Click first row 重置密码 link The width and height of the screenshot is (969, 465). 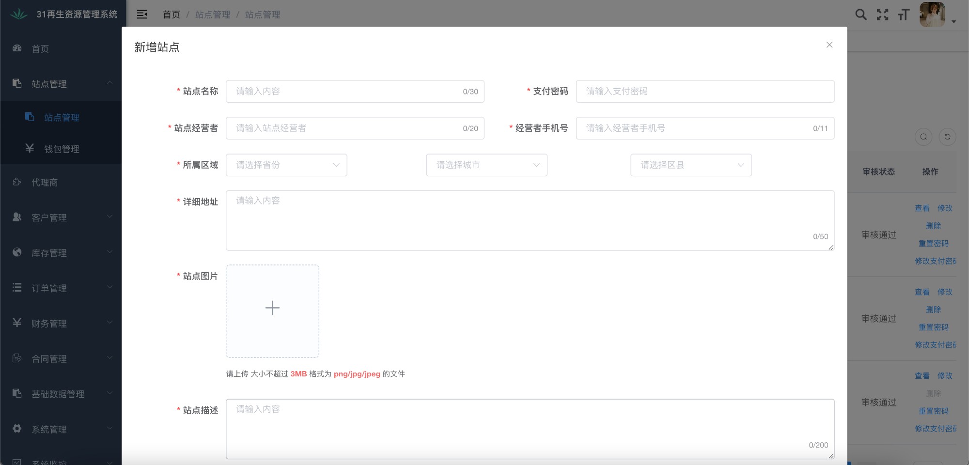933,243
